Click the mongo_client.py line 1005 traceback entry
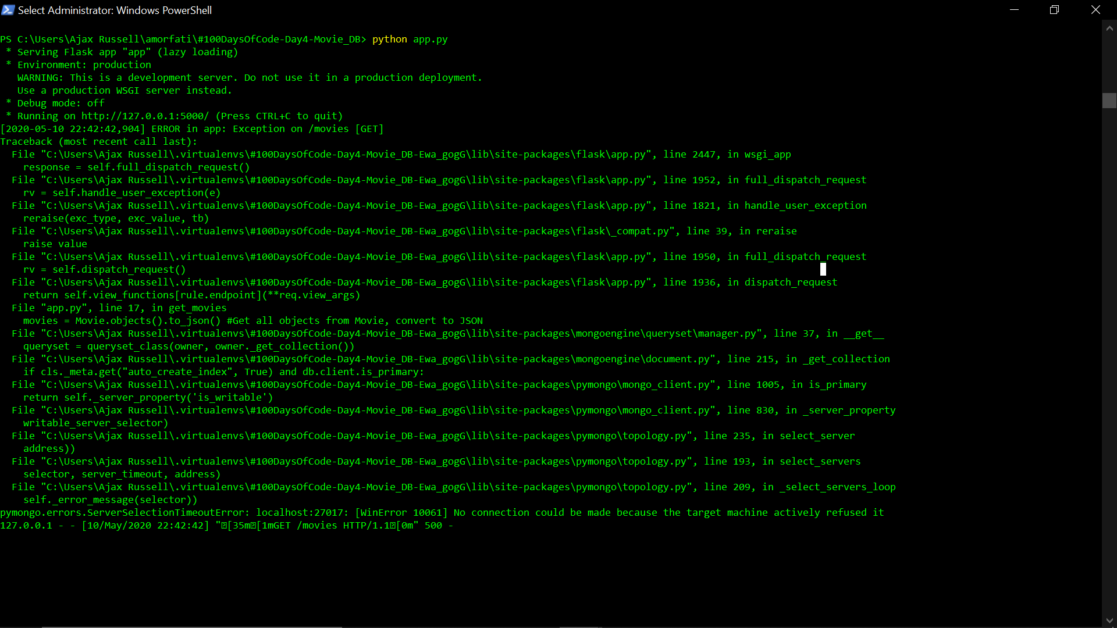 point(436,384)
